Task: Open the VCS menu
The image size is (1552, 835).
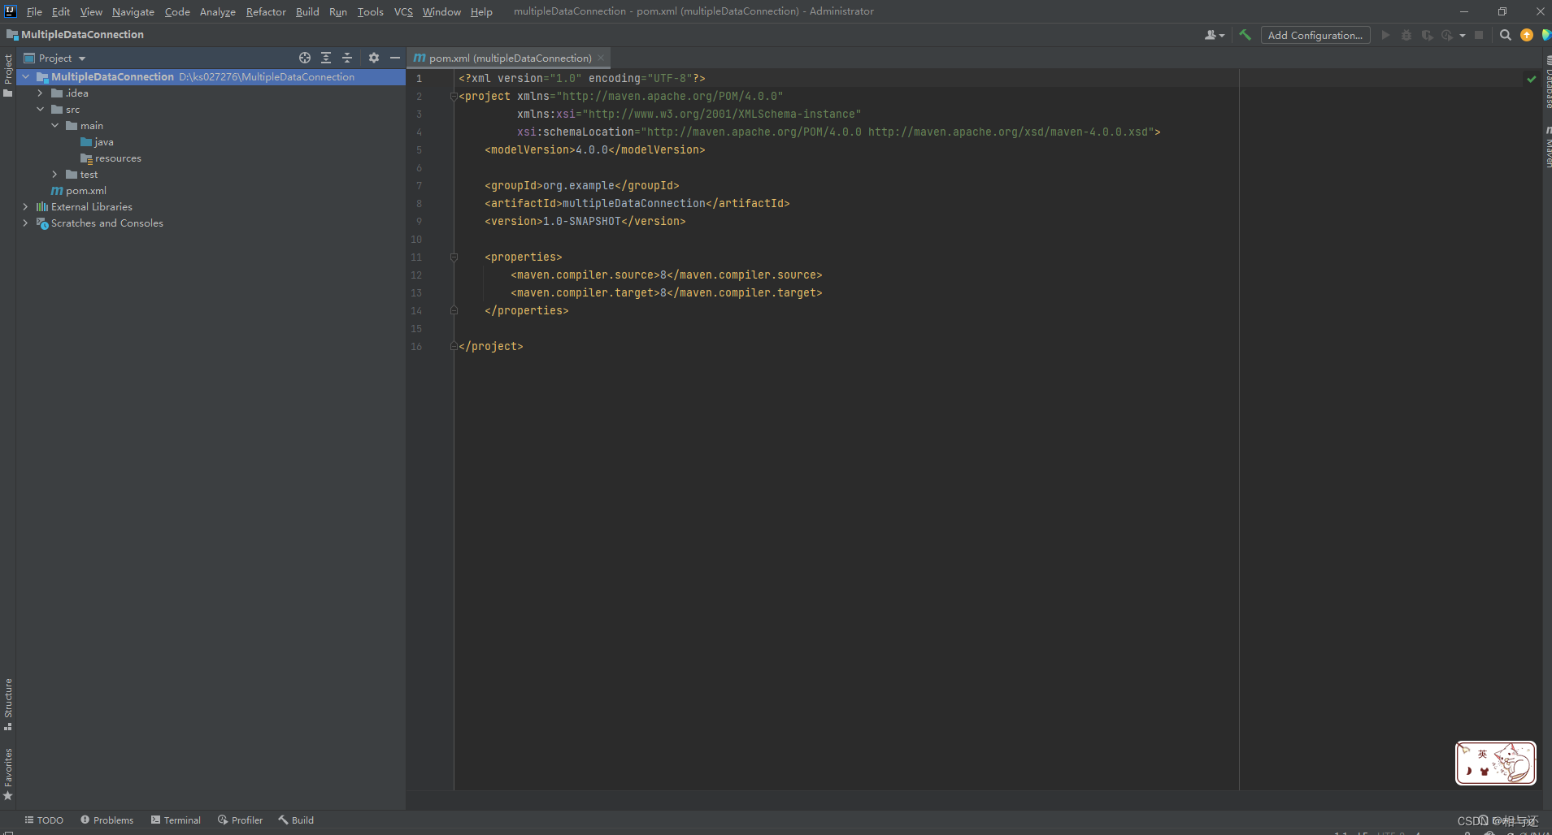Action: pyautogui.click(x=403, y=11)
